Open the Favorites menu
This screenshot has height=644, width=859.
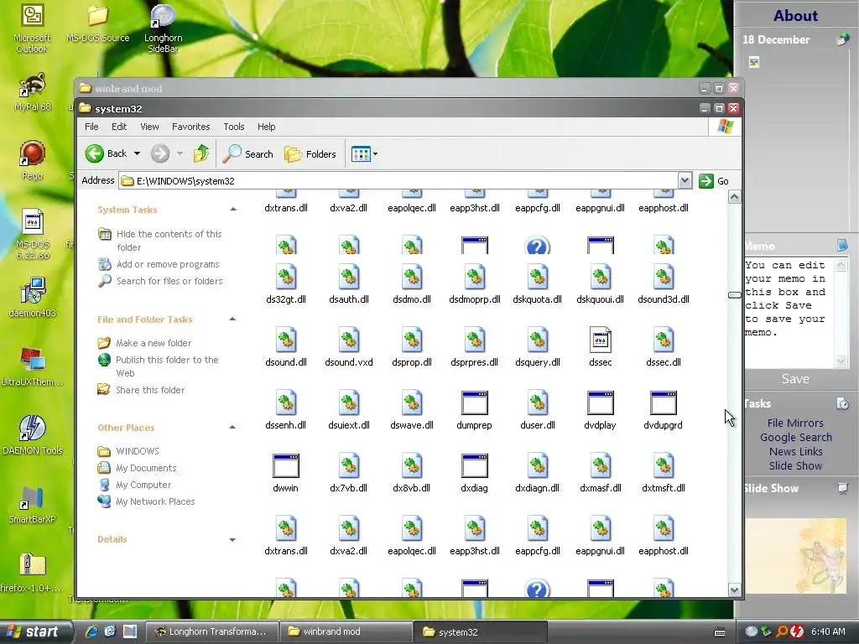point(190,127)
